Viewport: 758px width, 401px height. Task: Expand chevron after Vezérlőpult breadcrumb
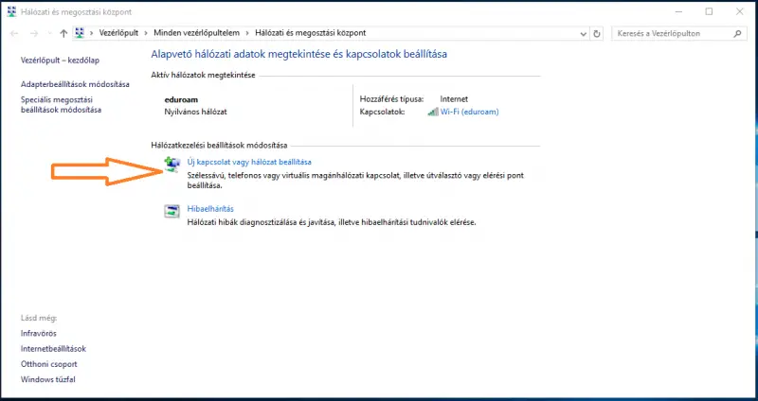click(x=147, y=33)
